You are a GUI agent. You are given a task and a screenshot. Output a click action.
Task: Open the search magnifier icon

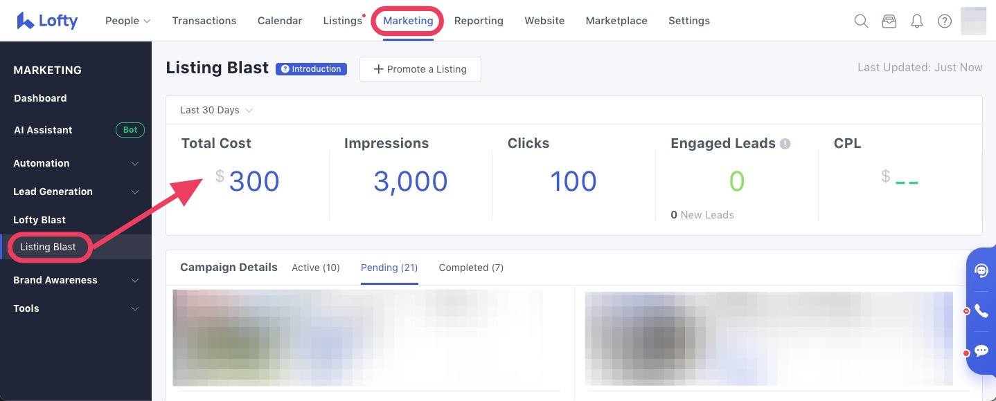coord(861,21)
